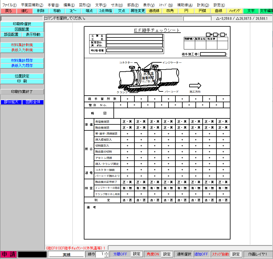
Task: Toggle the 方眼OFF grid setting
Action: pos(120,254)
